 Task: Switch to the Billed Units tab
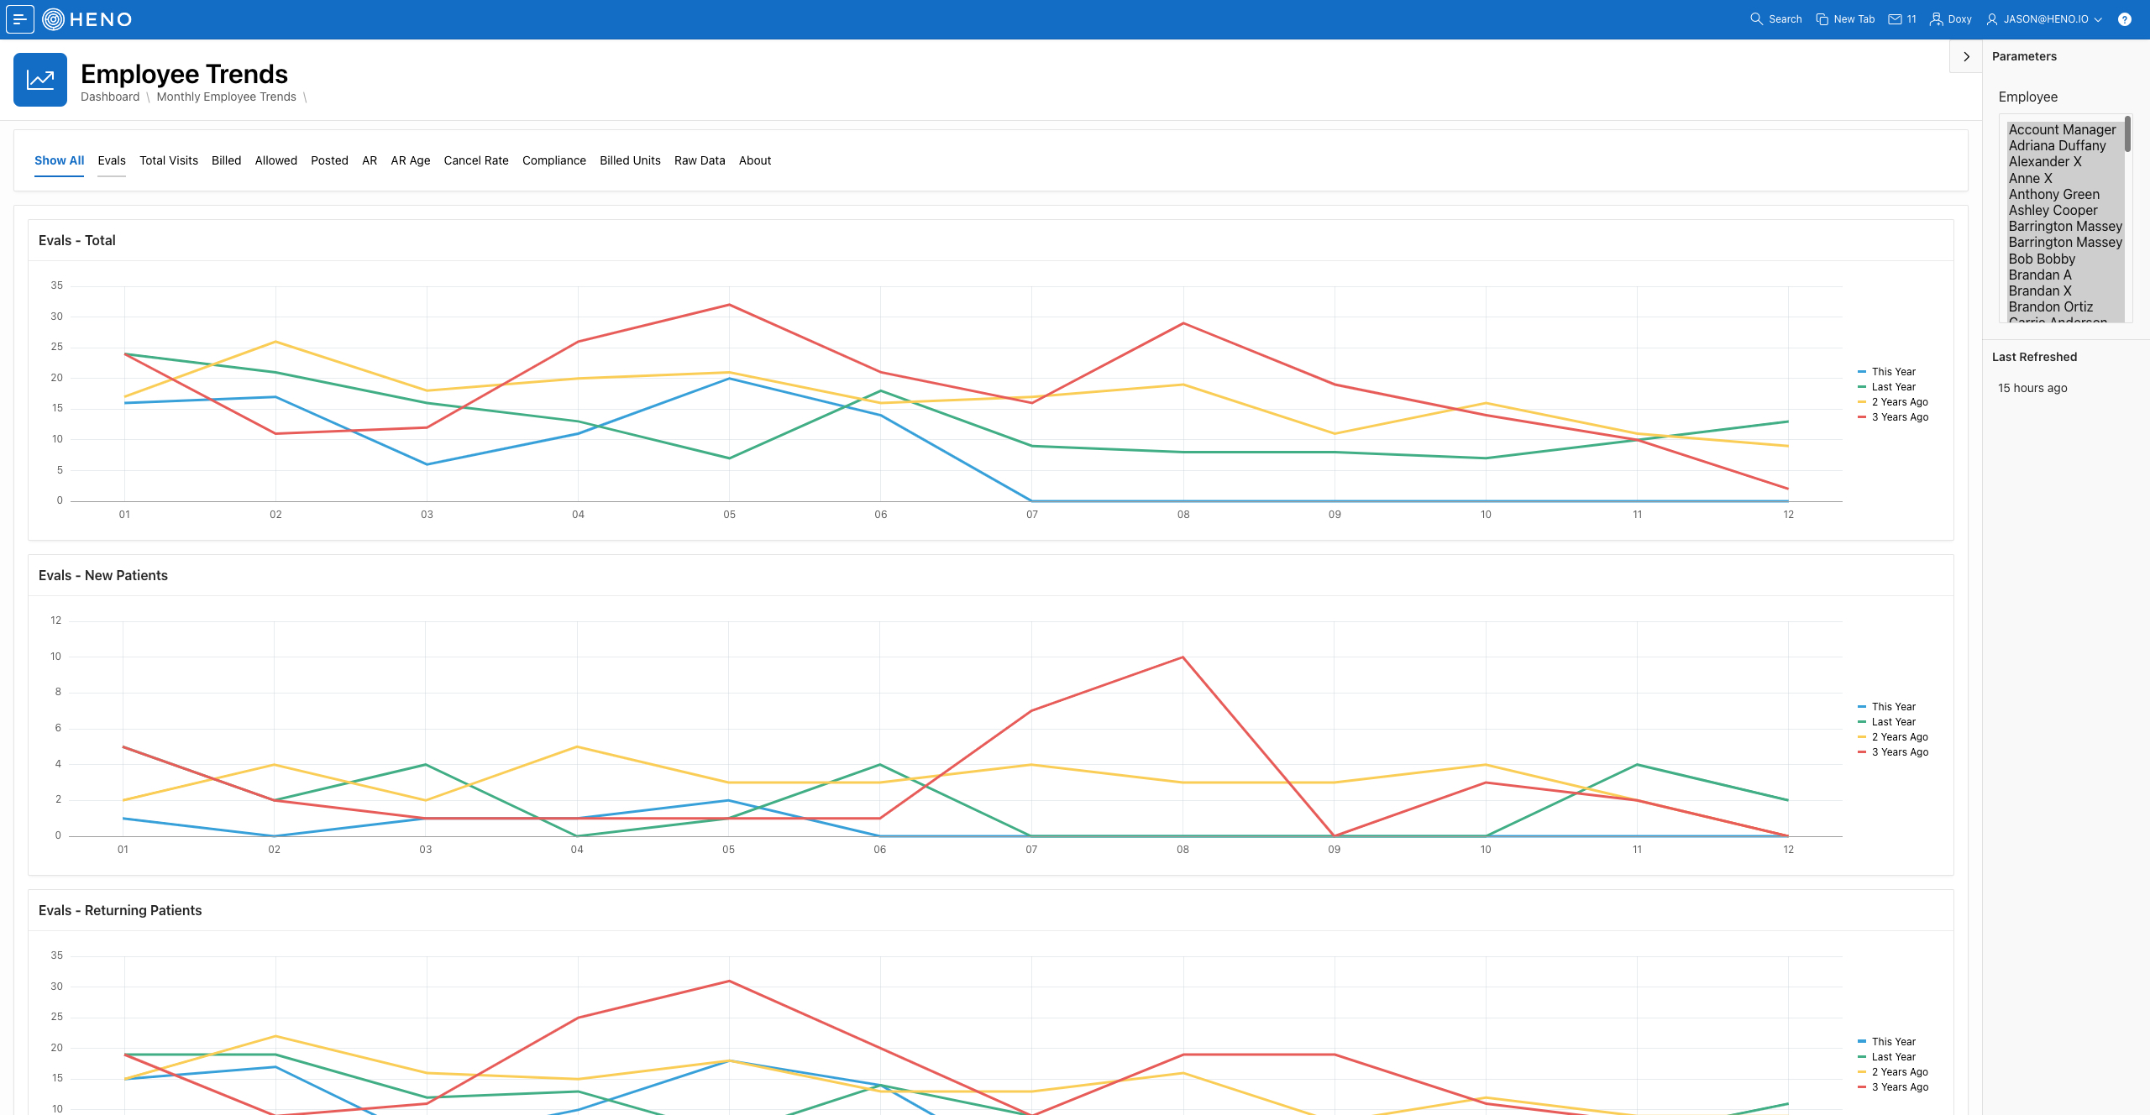click(630, 160)
